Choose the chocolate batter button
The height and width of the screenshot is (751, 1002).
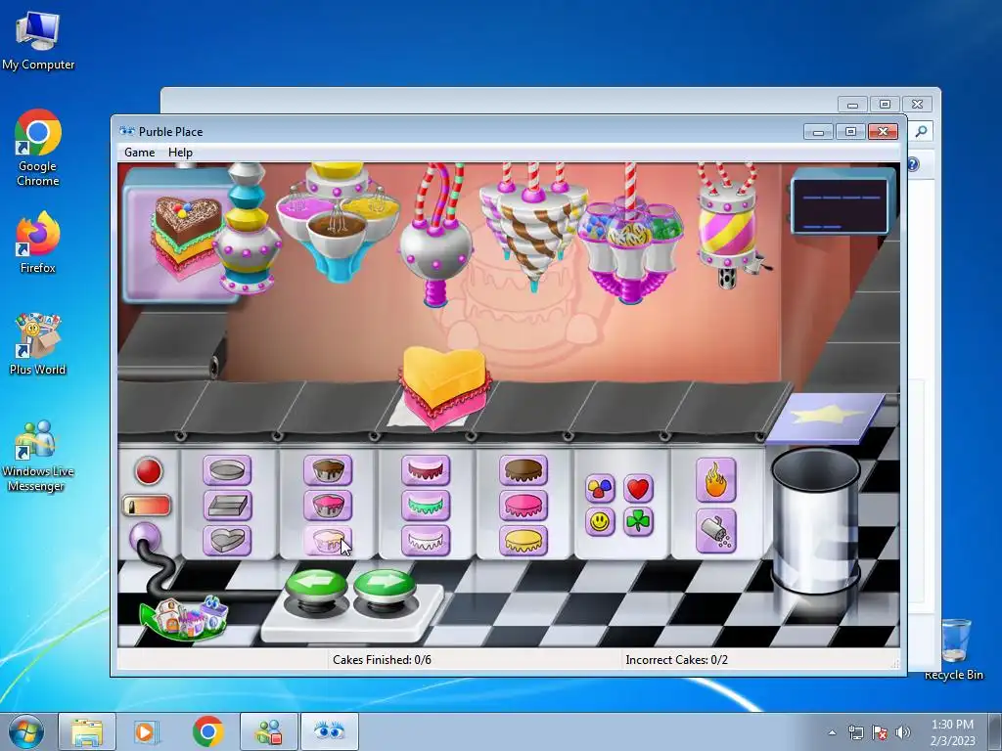(328, 470)
